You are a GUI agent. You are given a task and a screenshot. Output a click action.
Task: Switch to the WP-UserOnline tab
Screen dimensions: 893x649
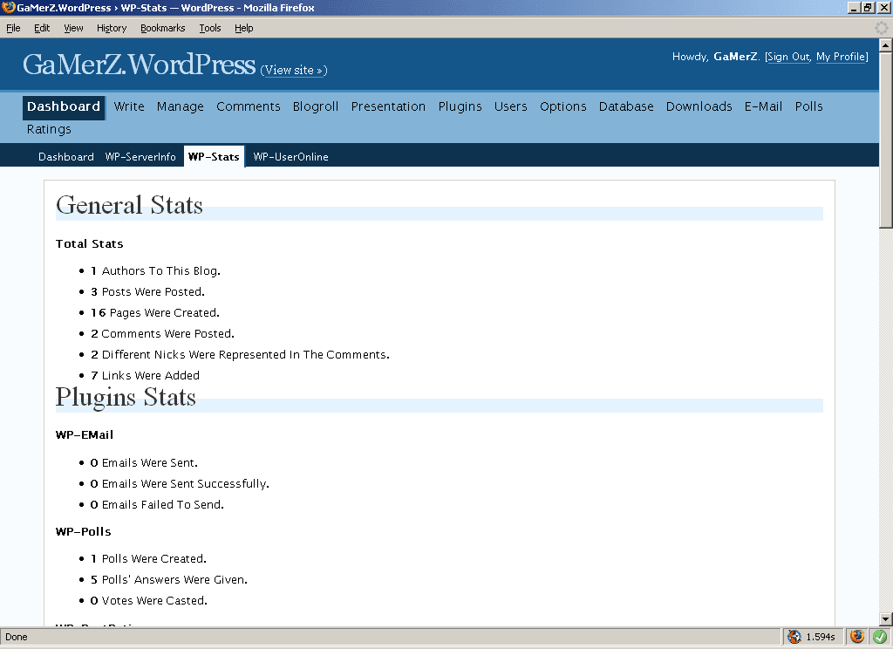pyautogui.click(x=290, y=157)
